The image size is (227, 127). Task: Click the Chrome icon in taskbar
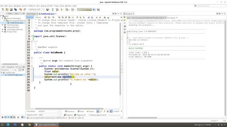[29, 125]
